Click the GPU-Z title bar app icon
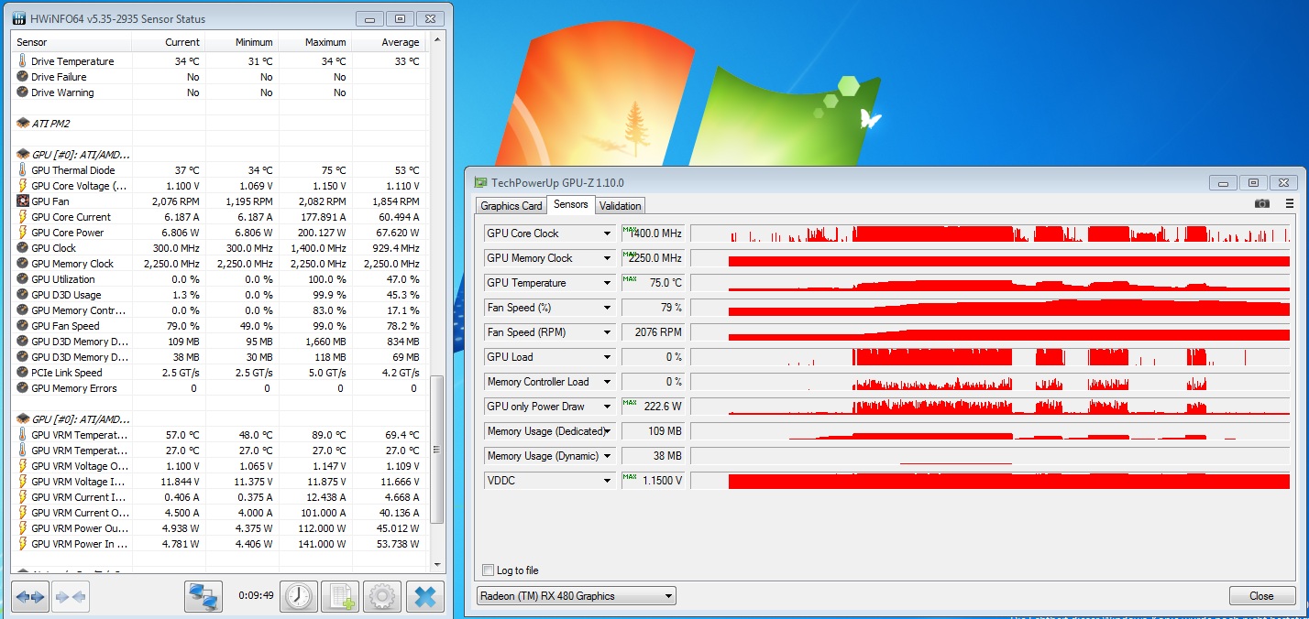 (x=480, y=183)
